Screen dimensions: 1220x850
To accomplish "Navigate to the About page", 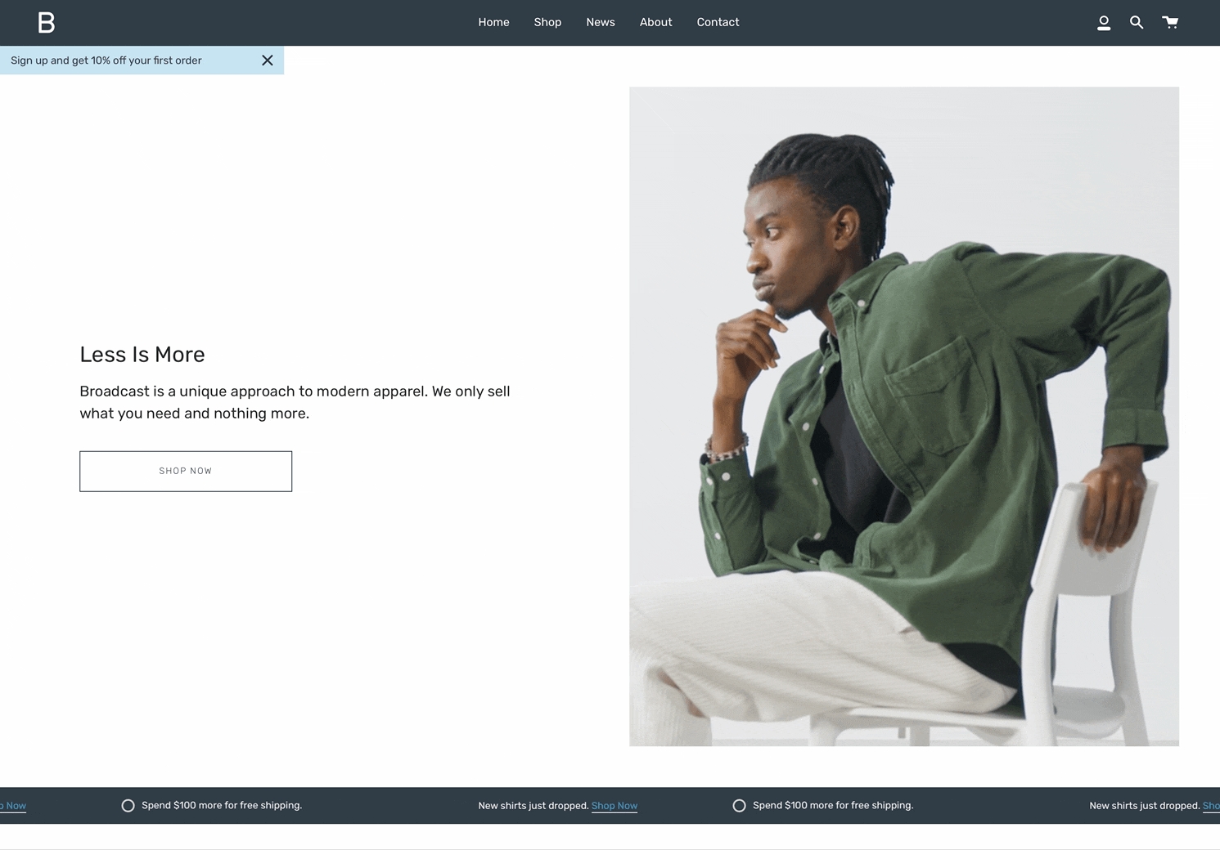I will [655, 22].
